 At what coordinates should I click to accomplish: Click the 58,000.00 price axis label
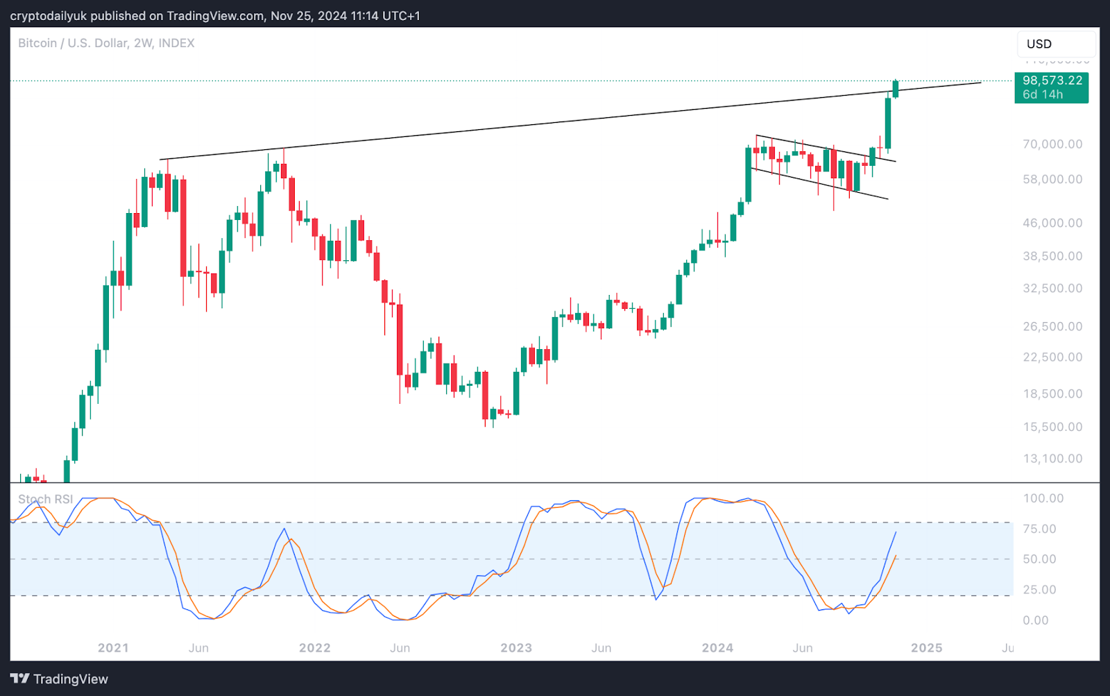pyautogui.click(x=1052, y=179)
